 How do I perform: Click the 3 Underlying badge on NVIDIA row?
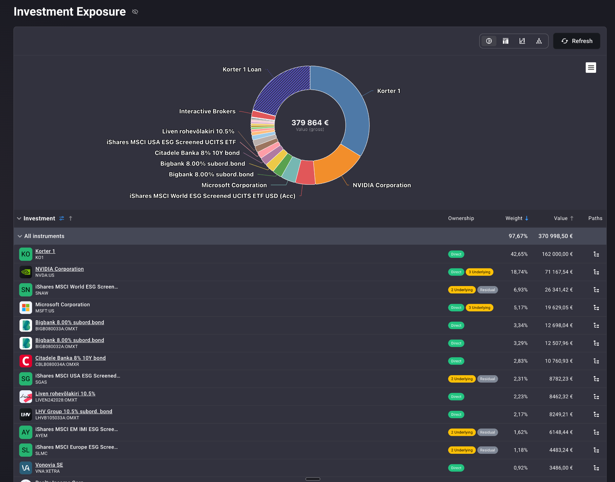[480, 272]
